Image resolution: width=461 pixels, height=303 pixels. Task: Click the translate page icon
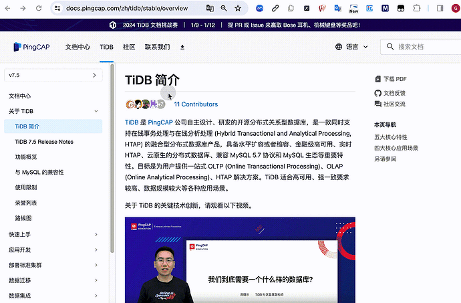tap(210, 8)
